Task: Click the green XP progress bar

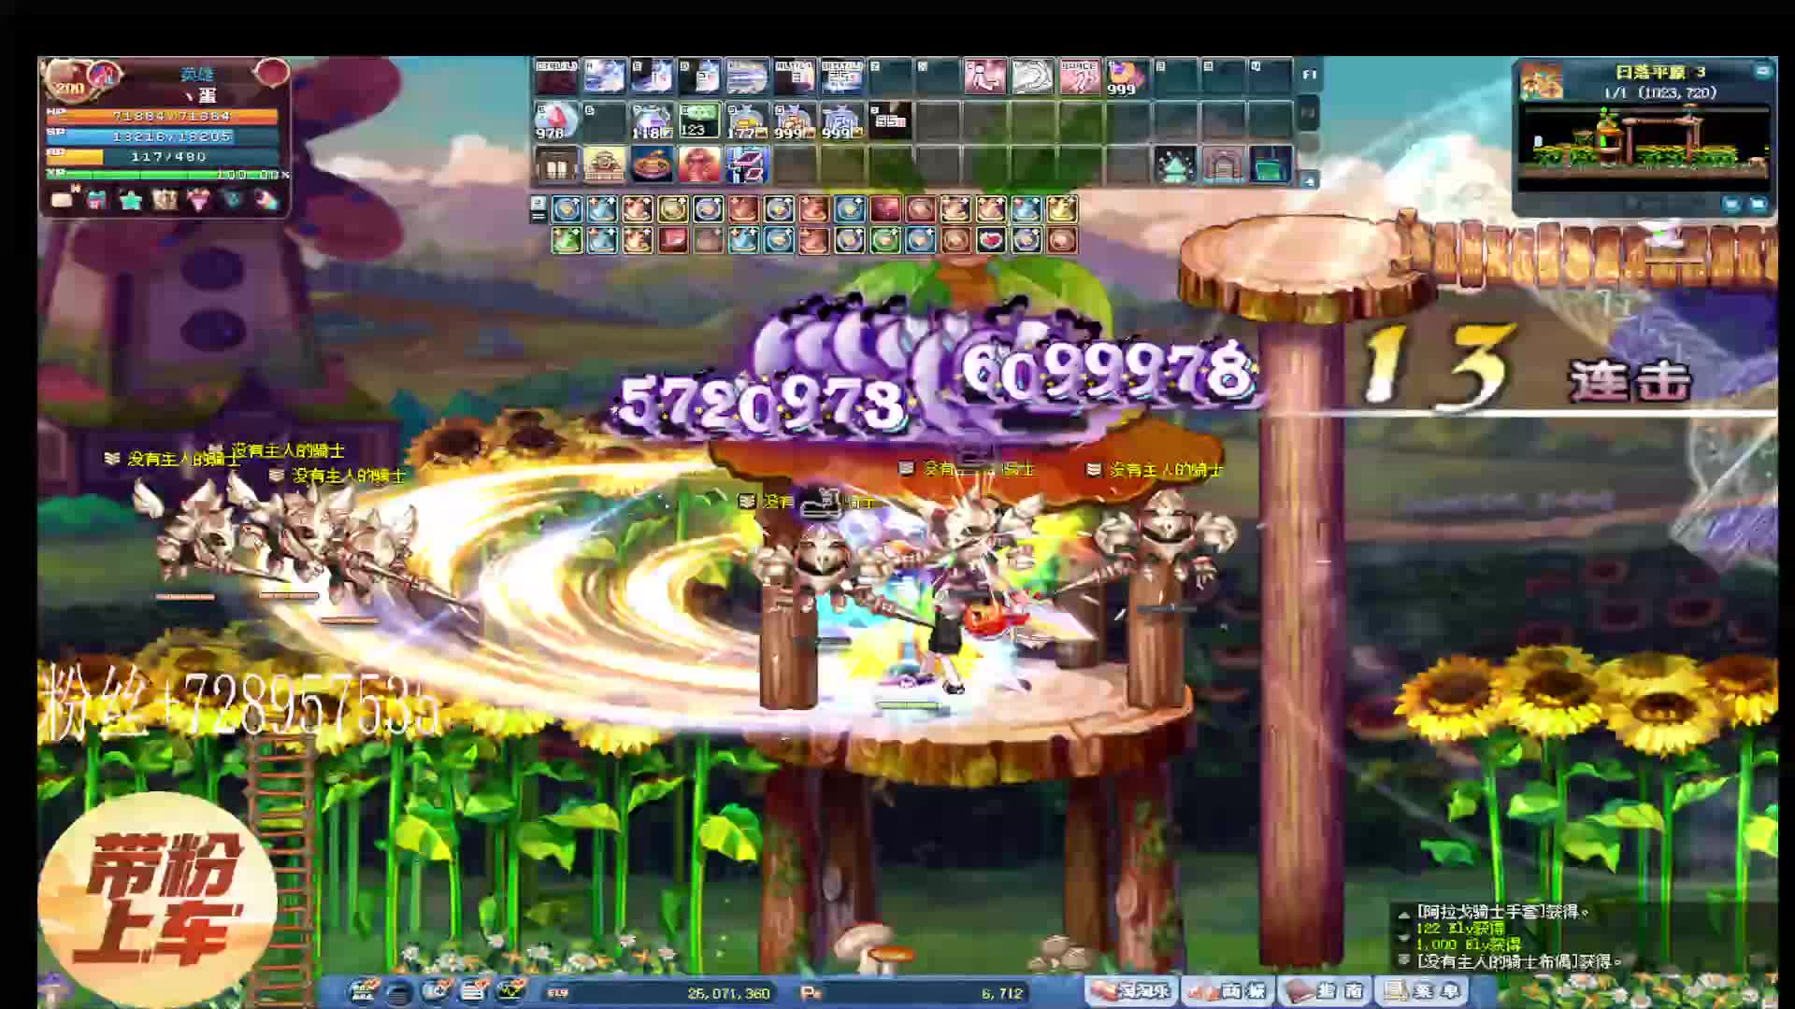Action: point(159,175)
